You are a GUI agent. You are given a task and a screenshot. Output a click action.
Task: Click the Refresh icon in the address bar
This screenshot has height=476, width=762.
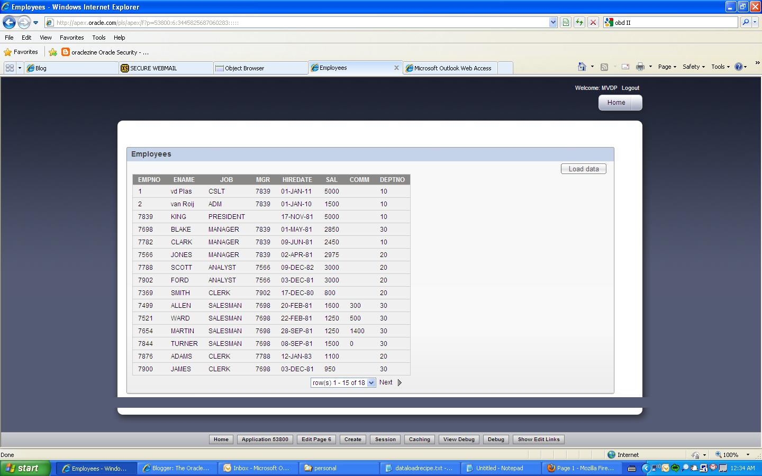coord(579,22)
